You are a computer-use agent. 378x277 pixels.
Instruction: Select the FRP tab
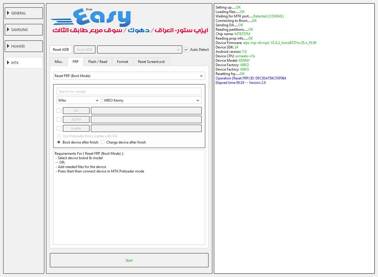coord(76,62)
